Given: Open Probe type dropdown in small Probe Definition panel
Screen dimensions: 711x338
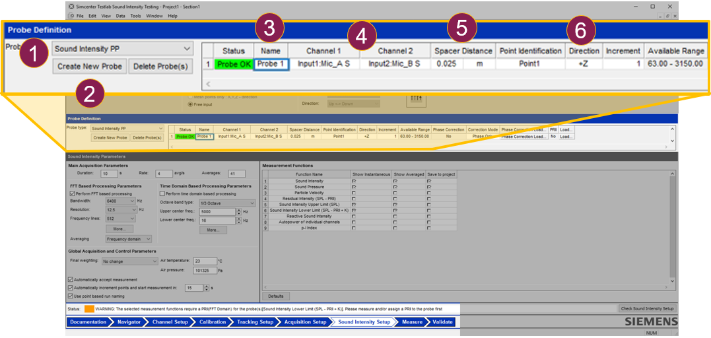Looking at the screenshot, I should tap(127, 128).
